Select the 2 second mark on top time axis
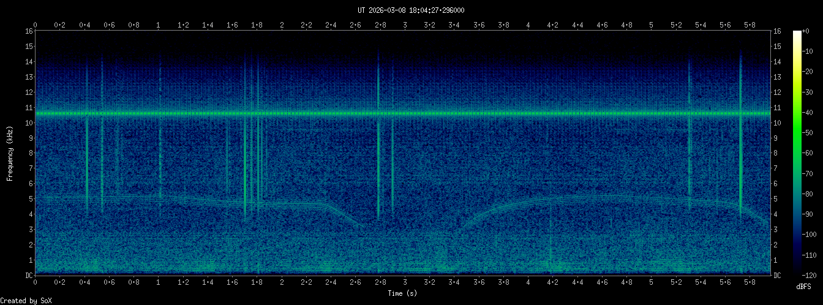 [282, 25]
